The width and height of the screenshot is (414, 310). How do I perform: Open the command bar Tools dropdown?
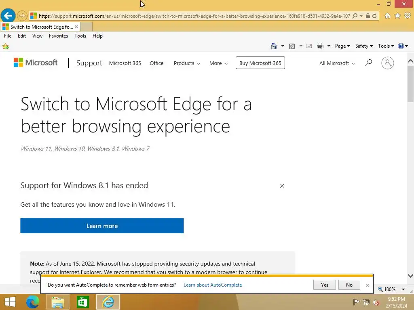[386, 46]
